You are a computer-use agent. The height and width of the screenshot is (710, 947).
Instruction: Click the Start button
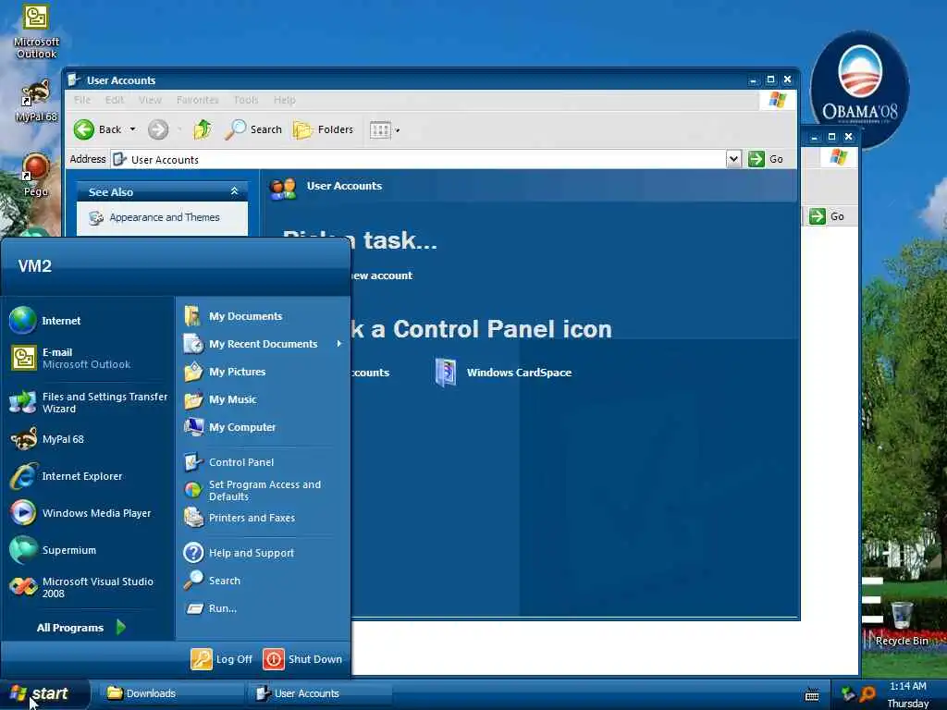point(43,693)
